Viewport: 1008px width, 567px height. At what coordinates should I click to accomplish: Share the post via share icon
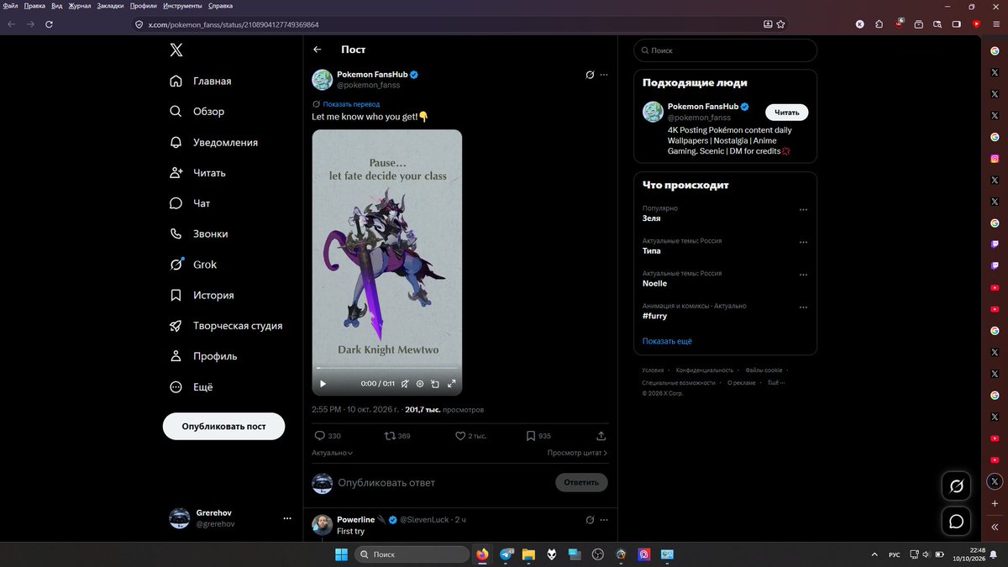tap(601, 436)
